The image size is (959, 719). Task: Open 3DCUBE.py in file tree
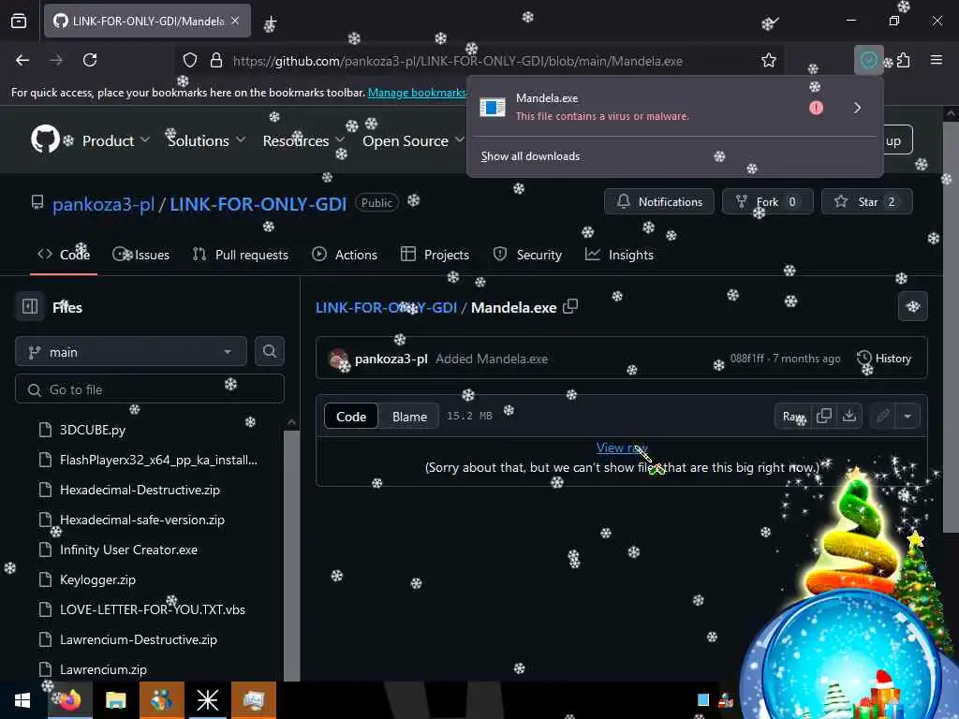pos(93,429)
